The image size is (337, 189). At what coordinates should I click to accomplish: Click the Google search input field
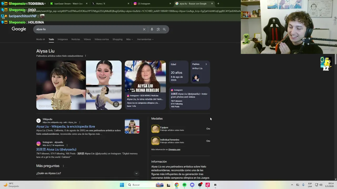pos(88,29)
